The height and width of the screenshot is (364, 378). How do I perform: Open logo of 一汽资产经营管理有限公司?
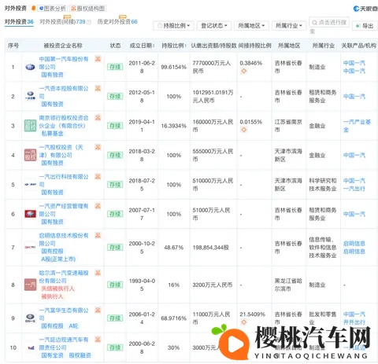point(30,214)
